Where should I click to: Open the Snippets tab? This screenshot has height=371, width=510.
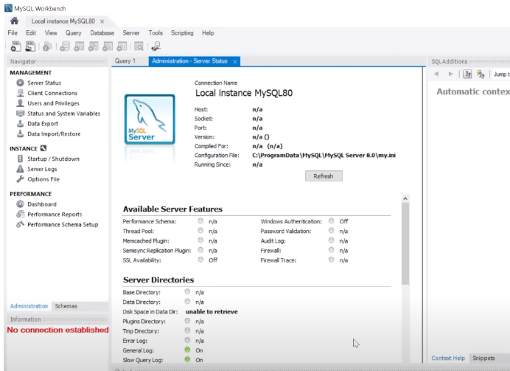pyautogui.click(x=483, y=358)
